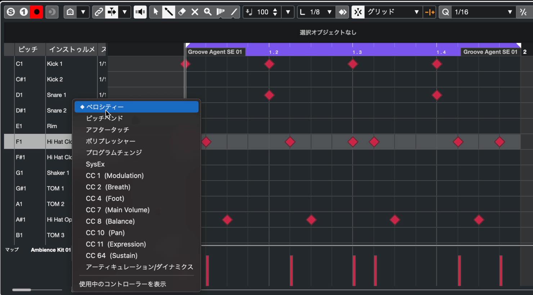Toggle the Auto-Scroll arrow icon
The width and height of the screenshot is (533, 295).
pos(112,12)
